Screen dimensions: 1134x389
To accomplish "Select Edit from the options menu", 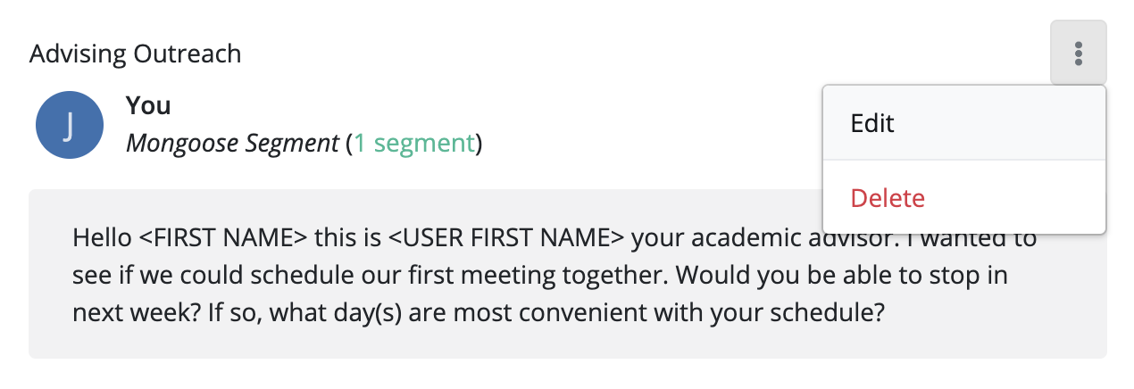I will (x=872, y=123).
